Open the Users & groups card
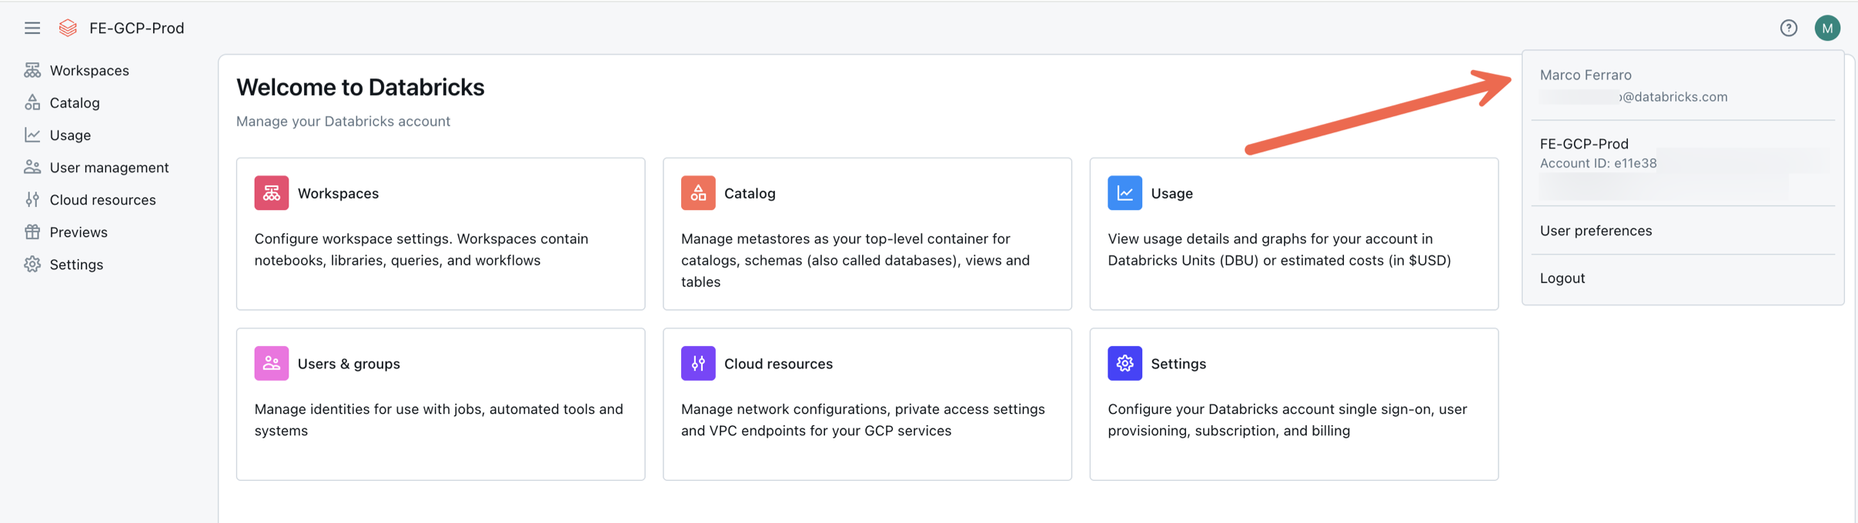Viewport: 1858px width, 523px height. 440,404
